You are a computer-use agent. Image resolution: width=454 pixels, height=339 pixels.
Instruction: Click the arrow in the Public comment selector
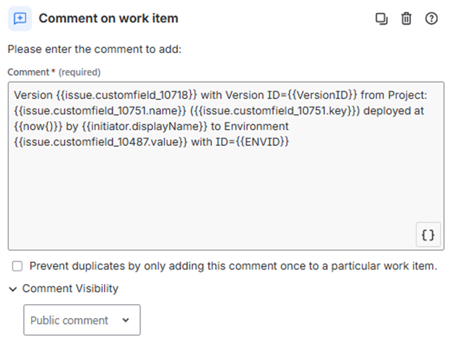(126, 320)
